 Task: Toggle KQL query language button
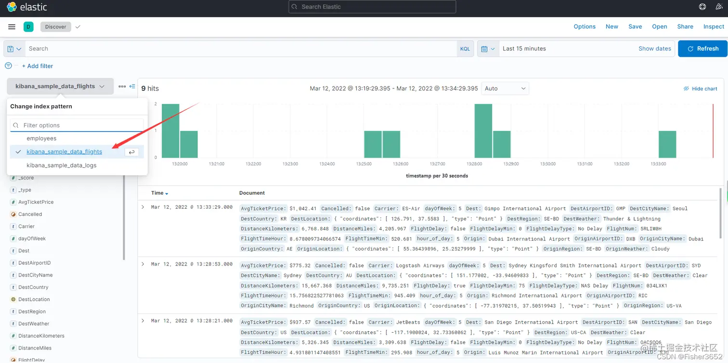tap(465, 49)
